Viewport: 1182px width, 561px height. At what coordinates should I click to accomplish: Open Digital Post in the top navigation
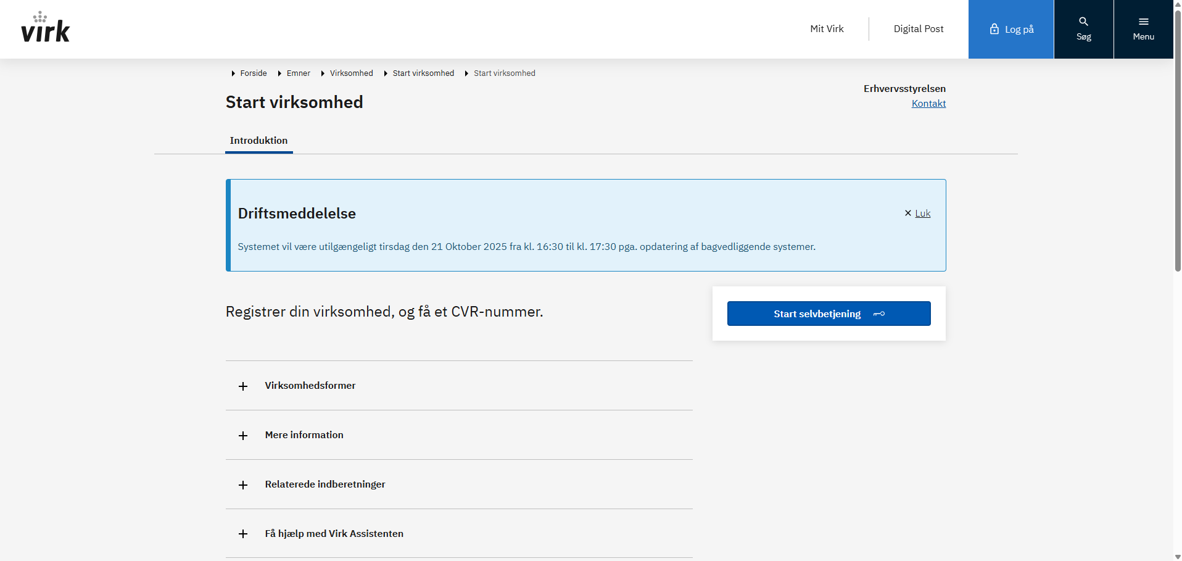[x=918, y=29]
